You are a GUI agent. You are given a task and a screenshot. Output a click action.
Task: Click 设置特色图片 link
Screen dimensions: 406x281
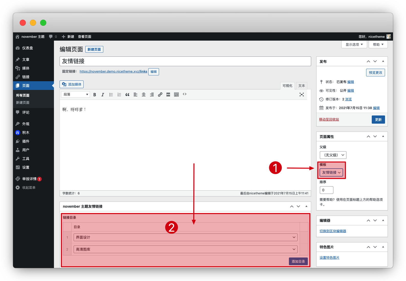(x=330, y=257)
